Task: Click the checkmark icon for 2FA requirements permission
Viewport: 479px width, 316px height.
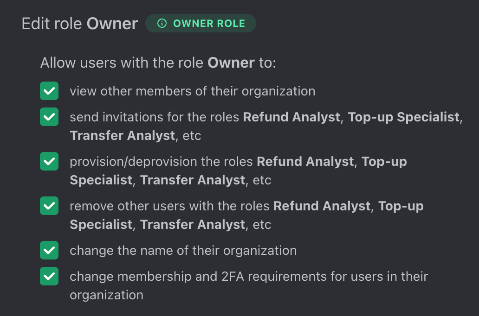Action: (49, 276)
